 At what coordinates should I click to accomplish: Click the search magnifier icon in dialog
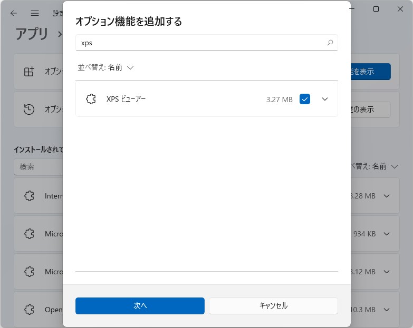[x=330, y=43]
